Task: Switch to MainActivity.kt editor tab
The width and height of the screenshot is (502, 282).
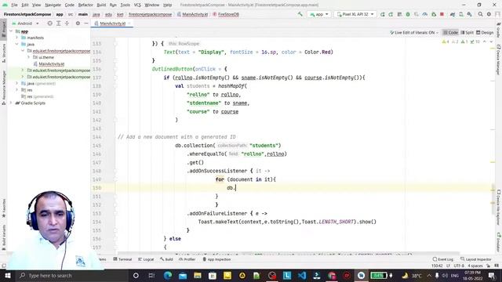Action: pos(112,23)
